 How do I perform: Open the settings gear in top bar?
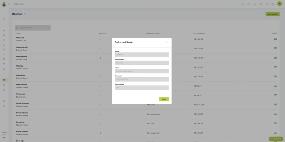pos(273,4)
